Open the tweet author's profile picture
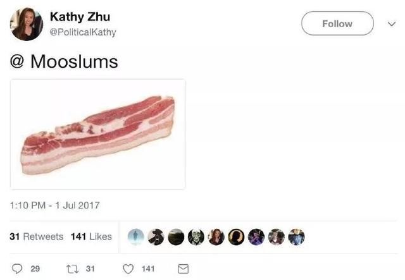This screenshot has height=280, width=405. [x=27, y=24]
